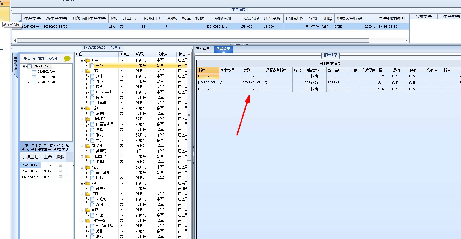Select the 2SANH01BA0 row in sub-board table

46,171
